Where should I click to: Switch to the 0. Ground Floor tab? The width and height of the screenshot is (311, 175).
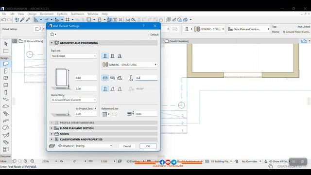pos(31,41)
